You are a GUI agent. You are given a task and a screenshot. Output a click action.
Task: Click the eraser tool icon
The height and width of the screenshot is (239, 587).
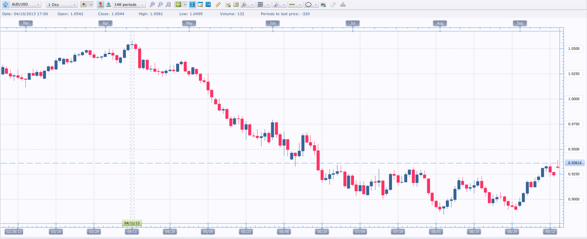click(333, 4)
